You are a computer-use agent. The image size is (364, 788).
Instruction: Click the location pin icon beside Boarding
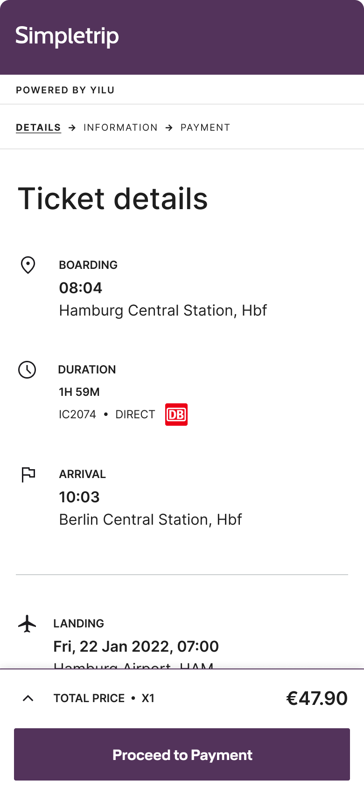(x=28, y=265)
